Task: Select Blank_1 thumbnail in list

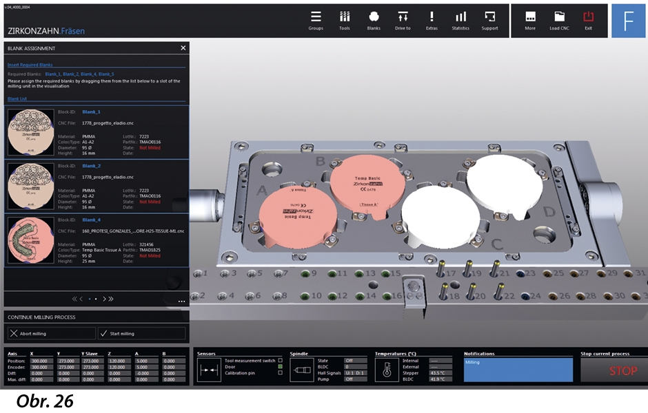Action: pos(31,132)
